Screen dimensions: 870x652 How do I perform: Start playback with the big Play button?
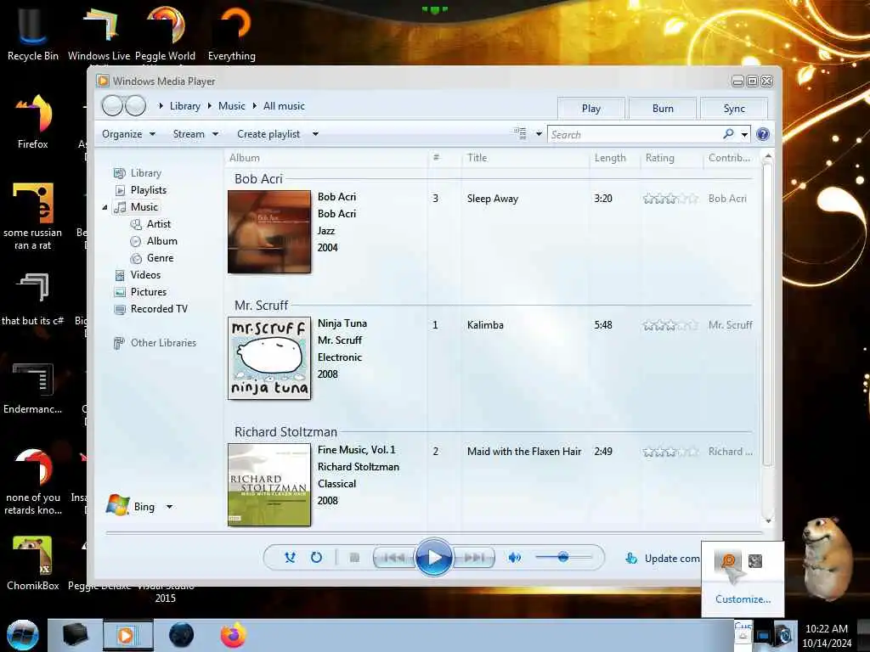pyautogui.click(x=434, y=557)
